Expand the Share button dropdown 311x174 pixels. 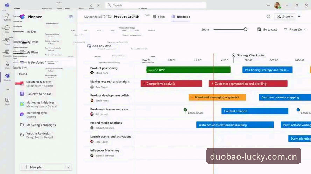[292, 17]
